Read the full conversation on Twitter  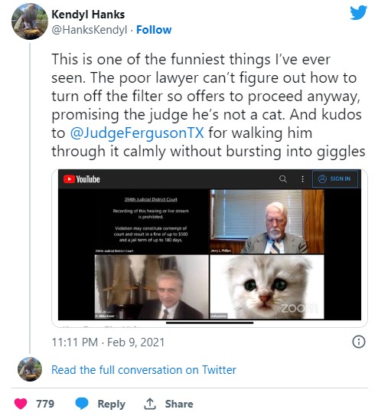pos(144,369)
